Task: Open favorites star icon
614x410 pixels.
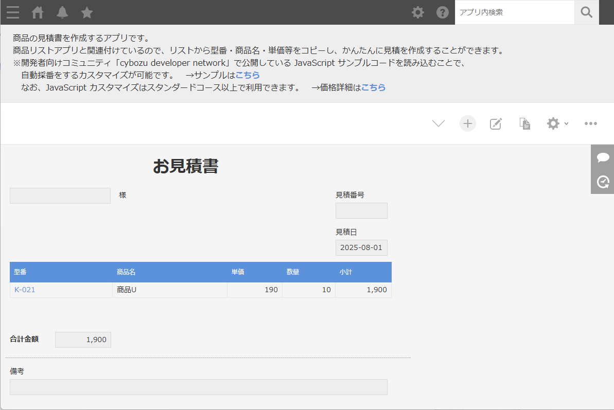Action: tap(87, 12)
